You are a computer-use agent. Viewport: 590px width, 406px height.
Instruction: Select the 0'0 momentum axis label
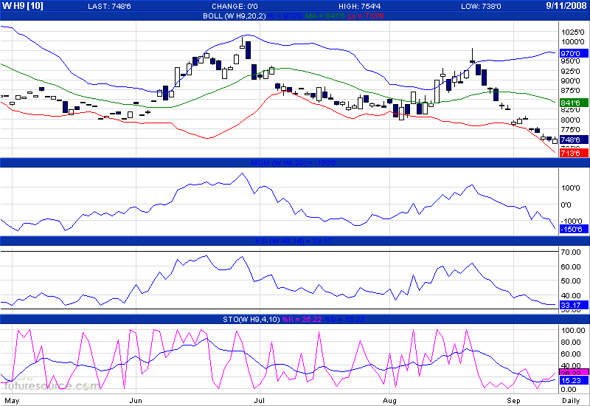566,205
